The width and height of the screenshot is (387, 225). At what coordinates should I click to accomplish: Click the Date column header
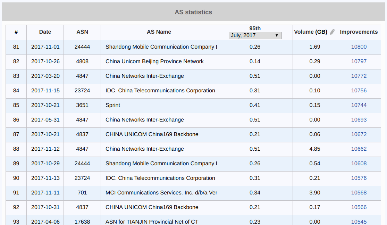click(x=45, y=32)
